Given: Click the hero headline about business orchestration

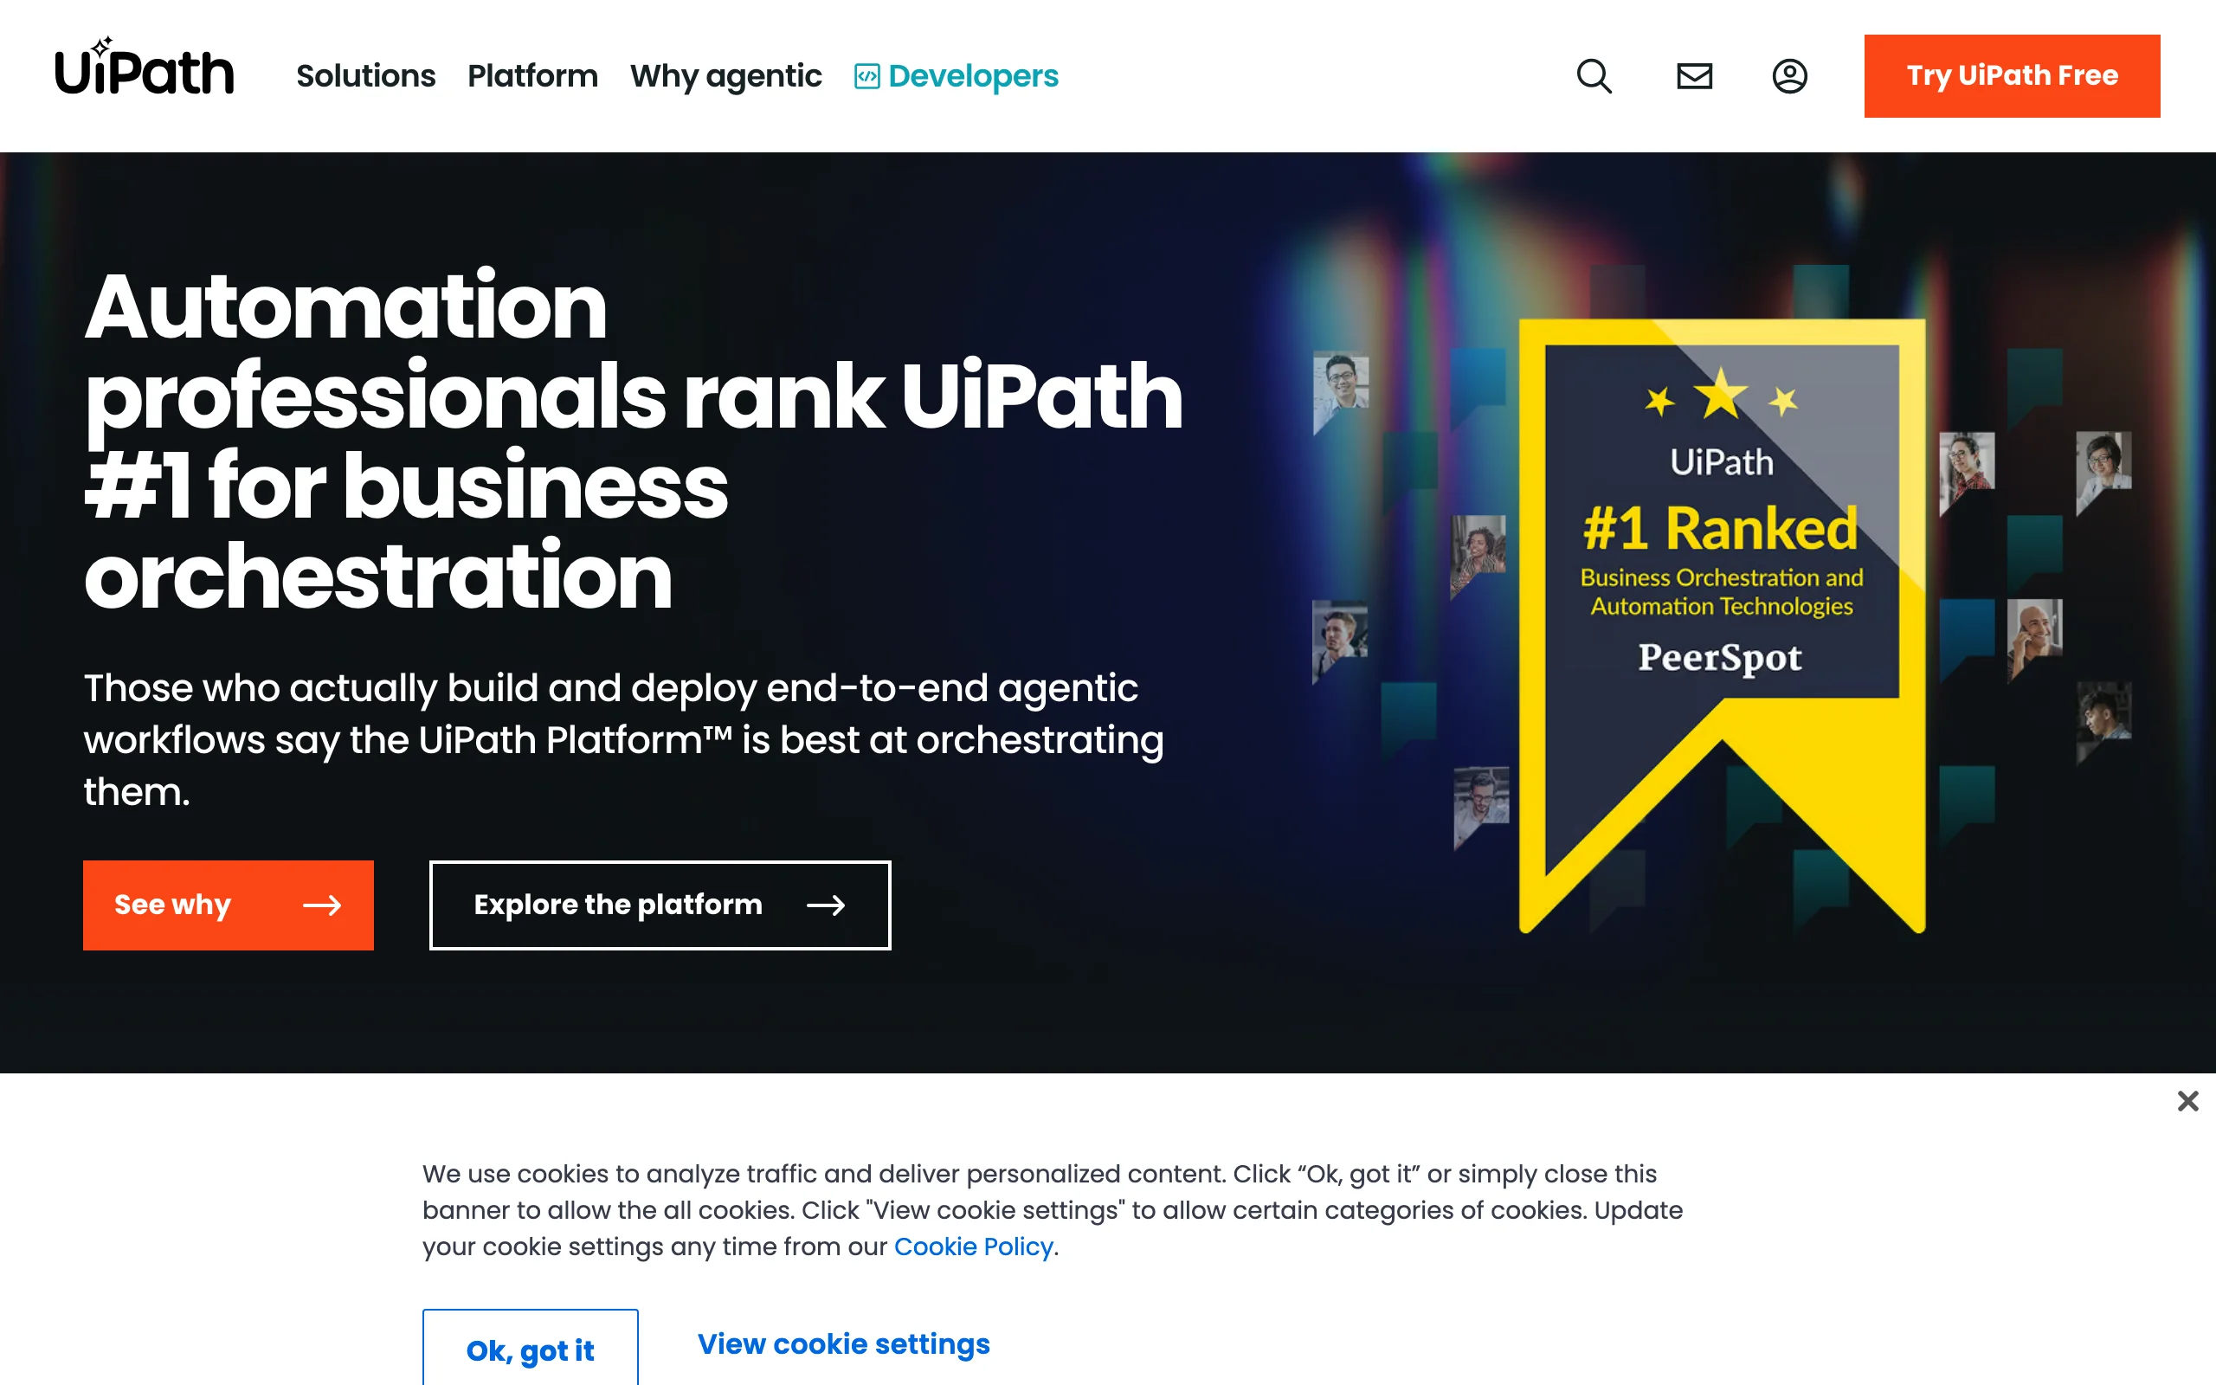Looking at the screenshot, I should [x=634, y=441].
